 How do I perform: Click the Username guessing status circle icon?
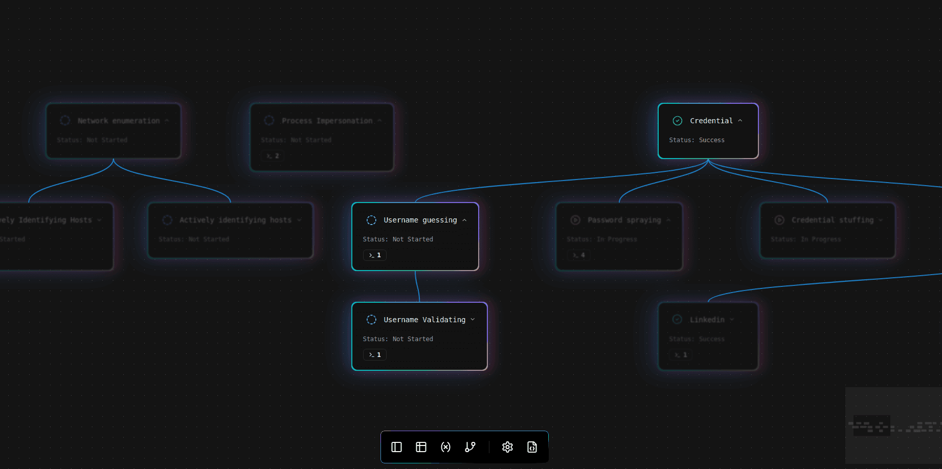point(371,220)
